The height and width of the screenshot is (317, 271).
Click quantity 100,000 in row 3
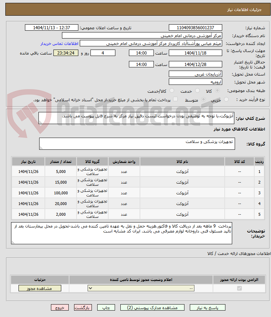[61, 193]
